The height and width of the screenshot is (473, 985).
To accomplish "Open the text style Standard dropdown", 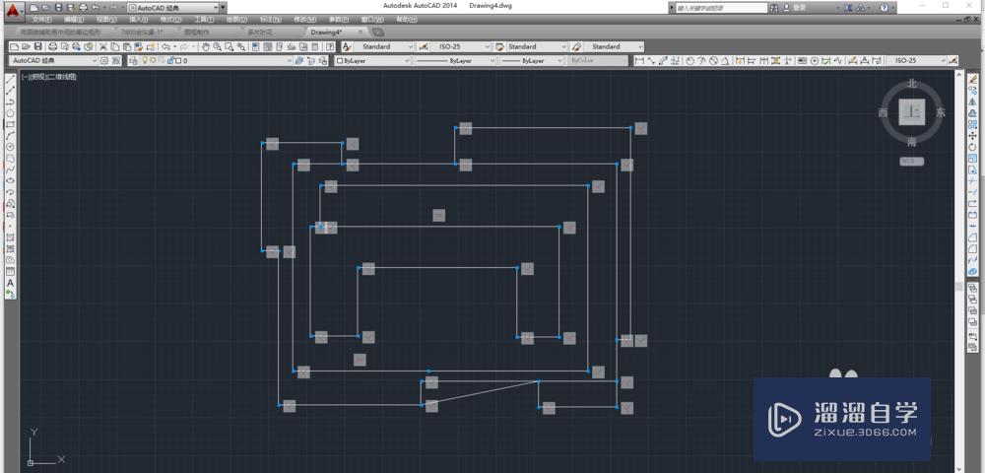I will [384, 46].
